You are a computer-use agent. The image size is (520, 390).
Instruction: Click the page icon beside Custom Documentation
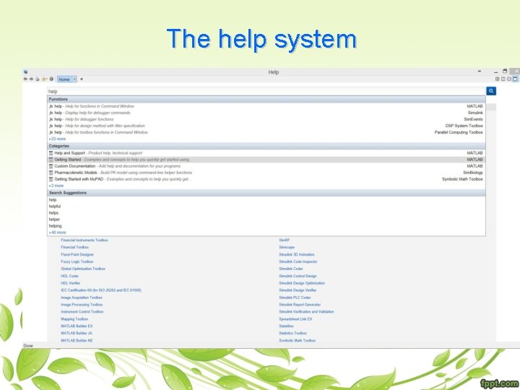(51, 166)
